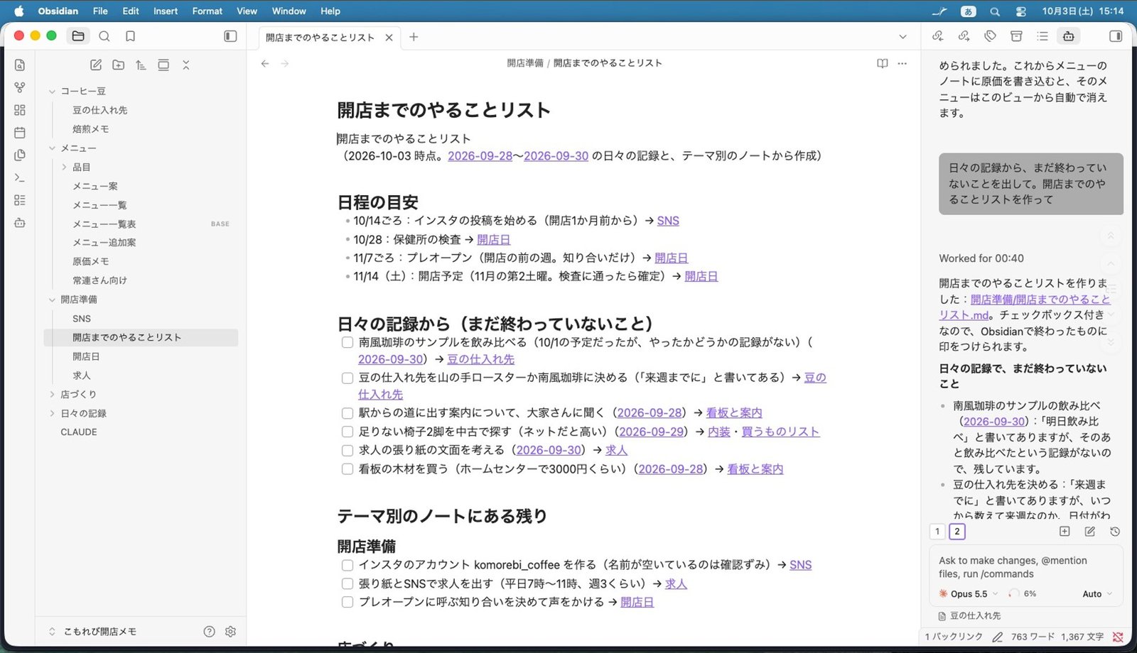
Task: Open graph view ribbon icon
Action: (20, 87)
